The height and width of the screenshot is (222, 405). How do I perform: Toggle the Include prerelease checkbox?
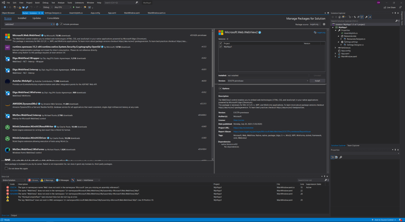pyautogui.click(x=61, y=24)
